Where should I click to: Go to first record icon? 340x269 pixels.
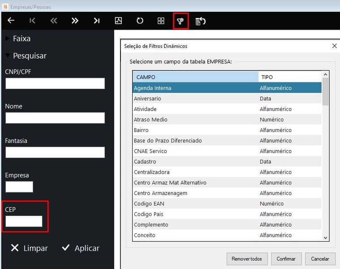click(x=32, y=21)
